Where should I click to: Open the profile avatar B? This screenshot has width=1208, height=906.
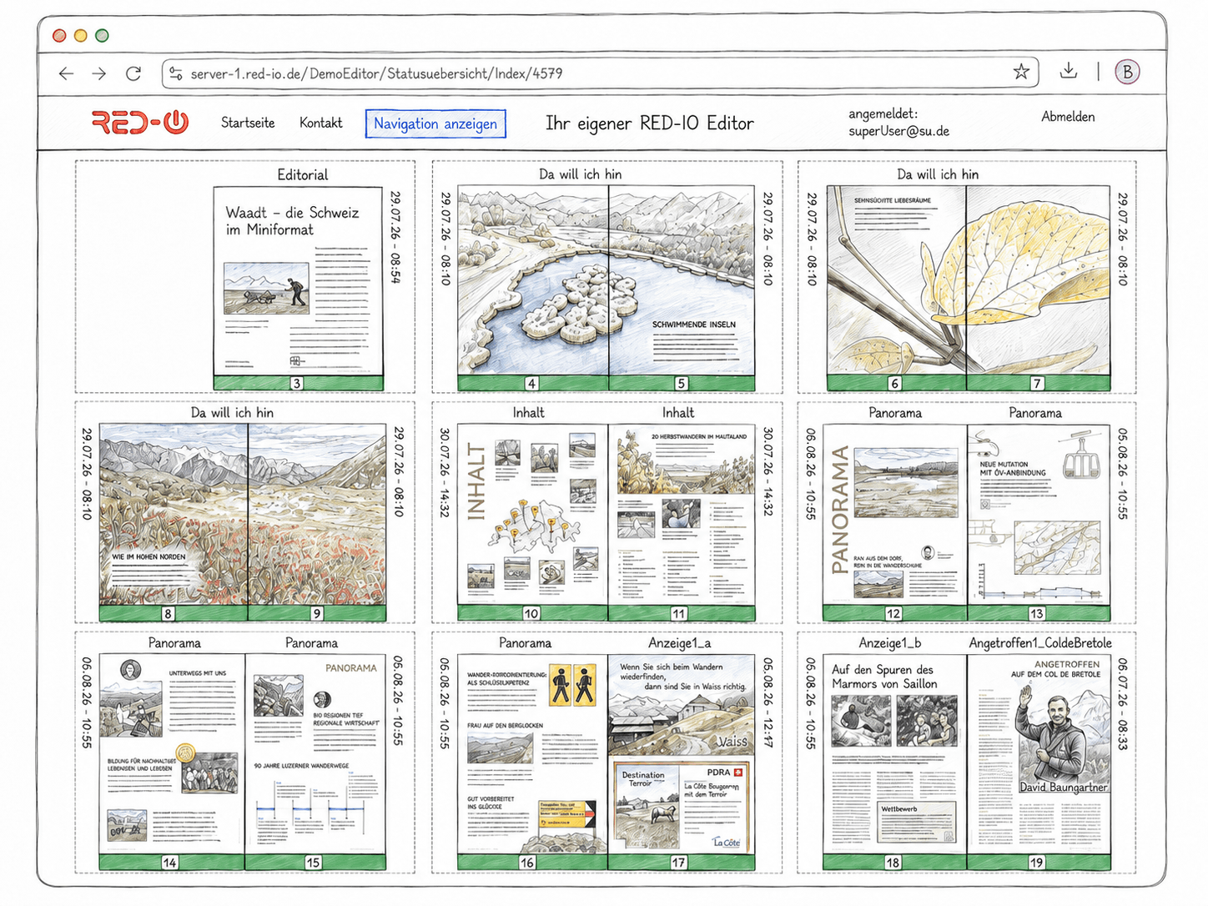coord(1128,72)
